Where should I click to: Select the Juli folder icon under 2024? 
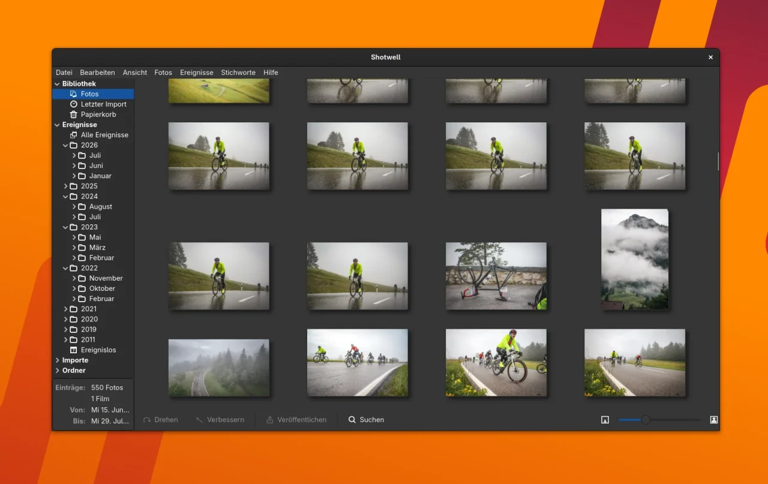(x=82, y=217)
